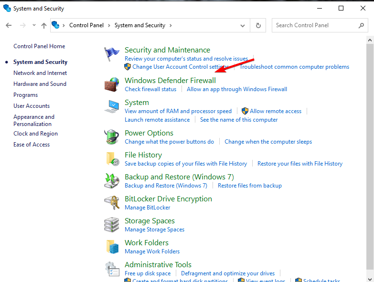Open the Power Options heading
Image resolution: width=374 pixels, height=282 pixels.
tap(149, 133)
